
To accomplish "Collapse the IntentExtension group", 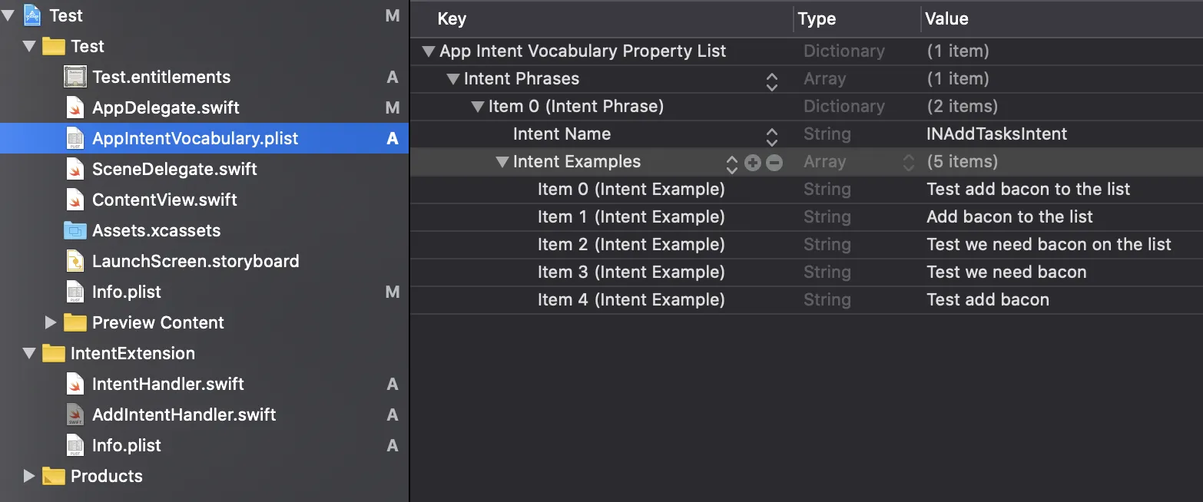I will [x=29, y=353].
